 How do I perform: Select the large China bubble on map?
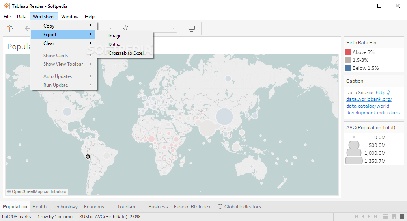click(x=224, y=117)
